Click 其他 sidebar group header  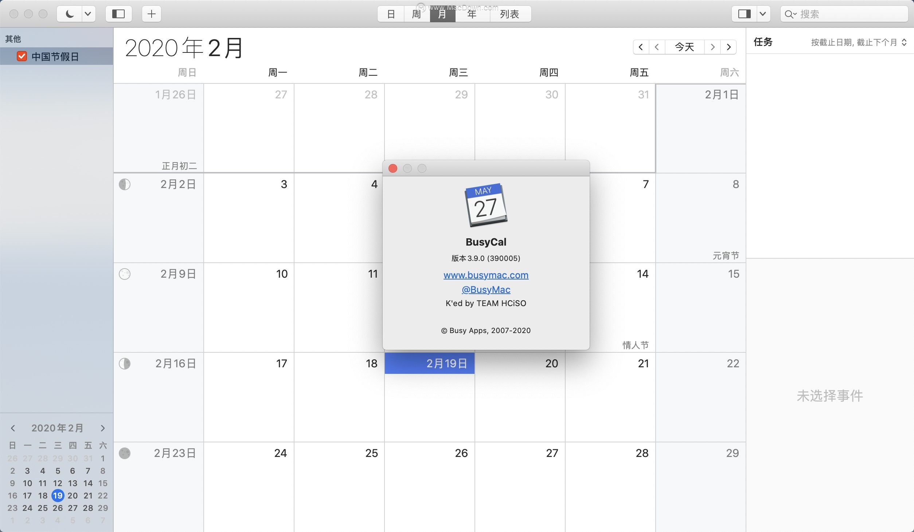13,39
